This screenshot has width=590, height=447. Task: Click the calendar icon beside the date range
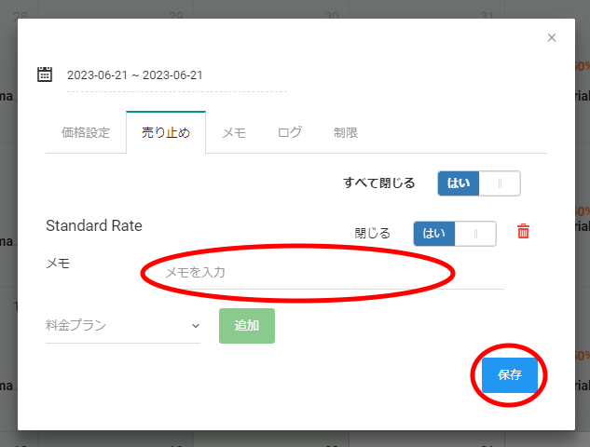pos(45,74)
